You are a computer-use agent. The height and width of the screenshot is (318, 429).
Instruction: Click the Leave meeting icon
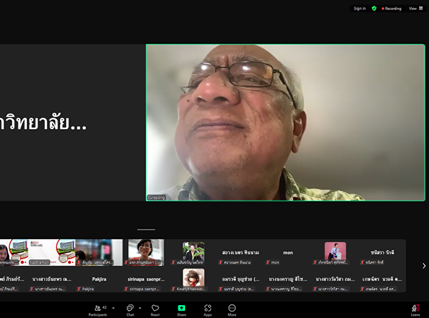[416, 310]
